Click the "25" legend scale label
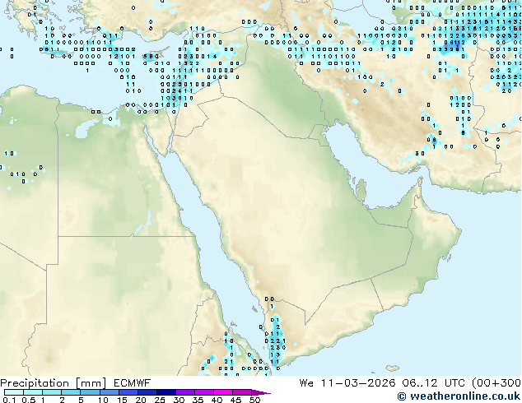Viewport: 522px width, 403px height. [160, 400]
